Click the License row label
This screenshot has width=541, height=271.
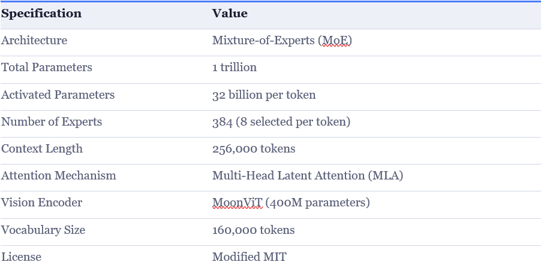click(x=22, y=257)
